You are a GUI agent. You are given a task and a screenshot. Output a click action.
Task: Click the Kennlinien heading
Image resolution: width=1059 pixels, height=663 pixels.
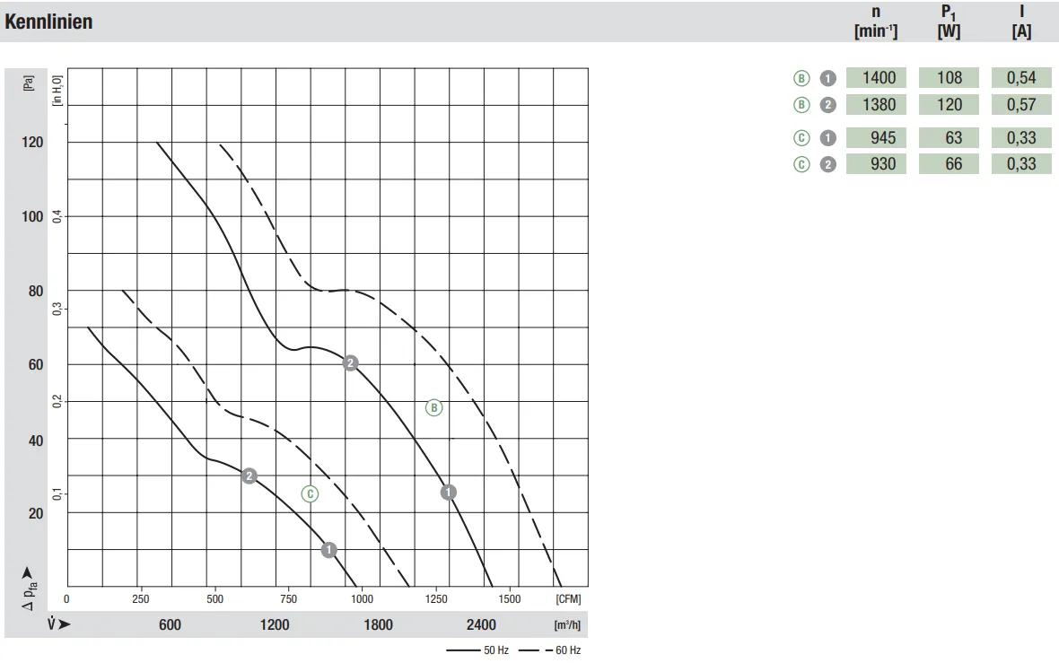(x=48, y=22)
